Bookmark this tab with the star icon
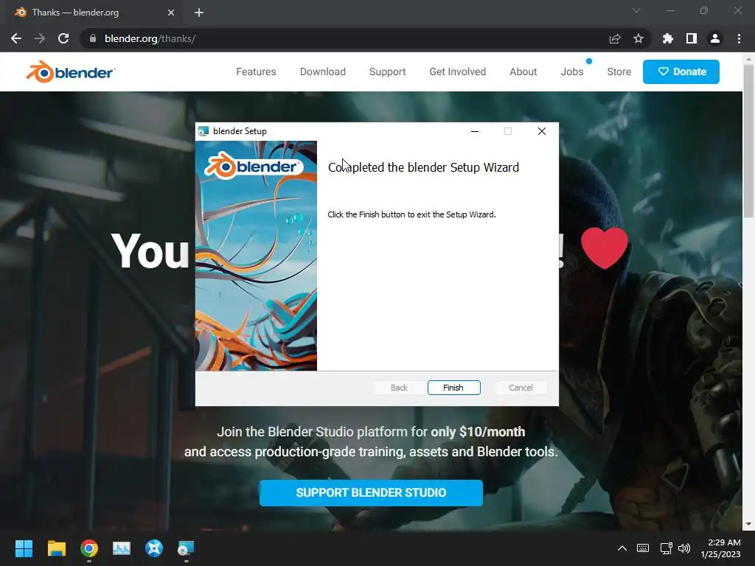Viewport: 755px width, 566px height. click(x=639, y=38)
